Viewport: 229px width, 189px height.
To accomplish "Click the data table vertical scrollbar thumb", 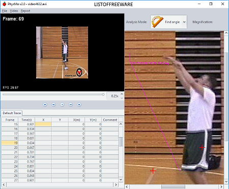I will coord(121,142).
